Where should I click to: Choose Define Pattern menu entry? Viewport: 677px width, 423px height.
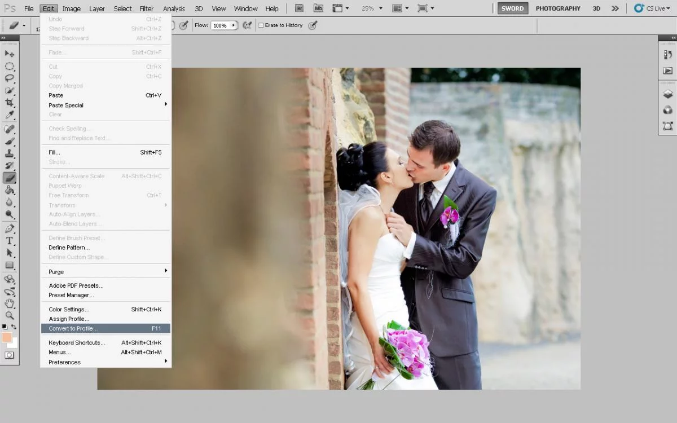105,247
